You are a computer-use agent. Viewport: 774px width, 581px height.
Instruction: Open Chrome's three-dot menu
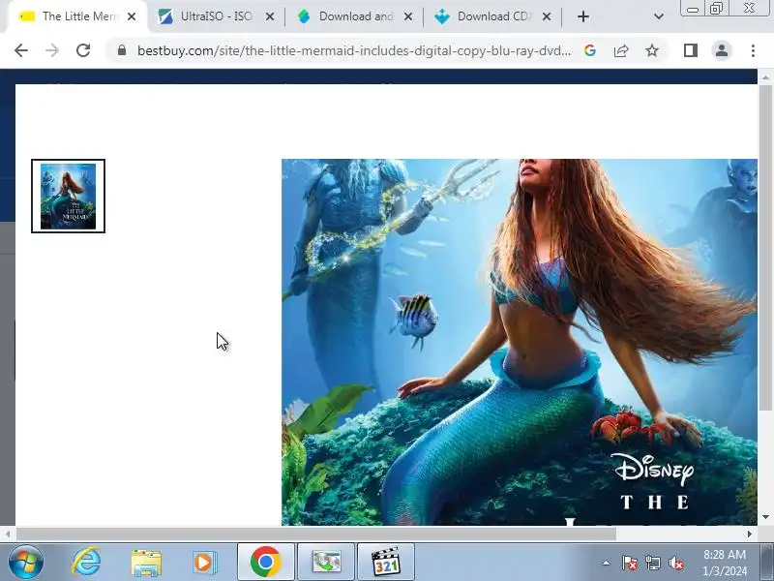(753, 50)
